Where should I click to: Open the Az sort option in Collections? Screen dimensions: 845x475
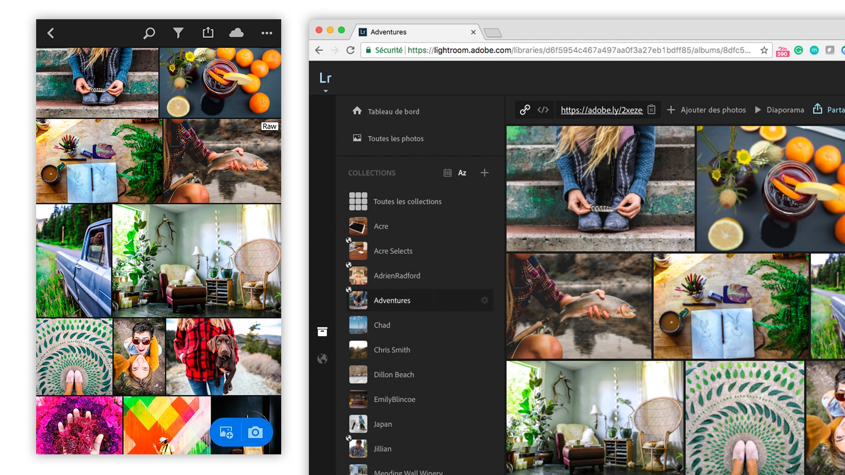coord(462,173)
